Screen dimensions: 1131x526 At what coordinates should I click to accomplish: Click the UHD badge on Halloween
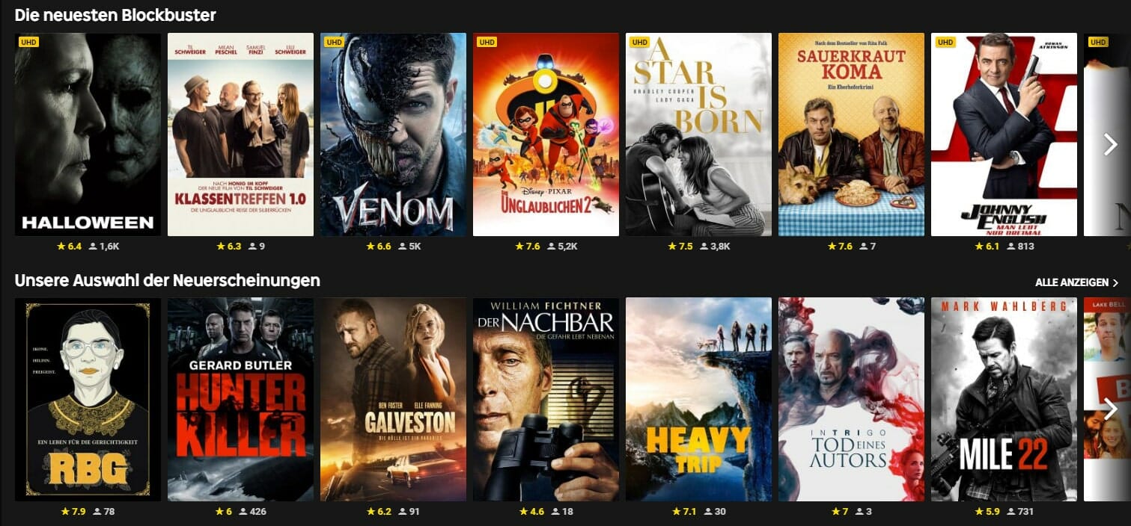click(28, 42)
